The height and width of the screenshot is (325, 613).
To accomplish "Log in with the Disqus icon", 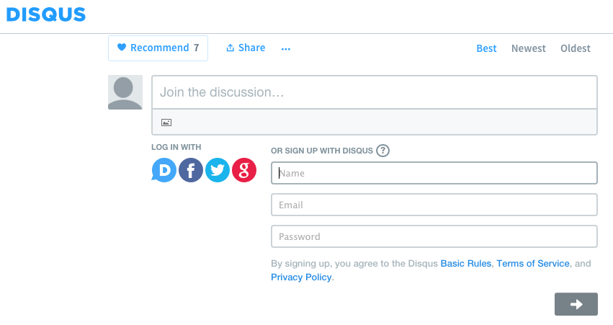I will pos(164,170).
